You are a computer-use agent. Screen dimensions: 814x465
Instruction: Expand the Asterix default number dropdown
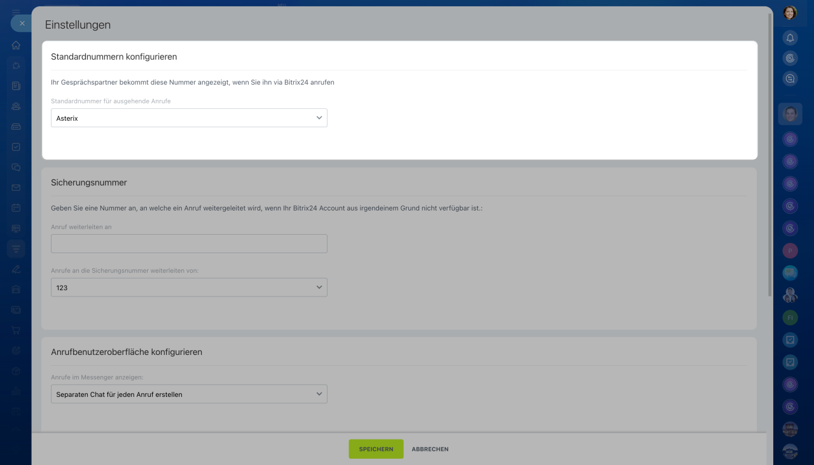[189, 118]
